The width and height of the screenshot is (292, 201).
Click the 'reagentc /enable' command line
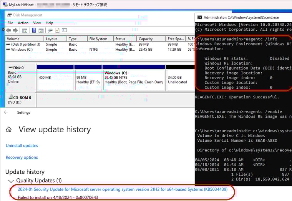[x=238, y=111]
